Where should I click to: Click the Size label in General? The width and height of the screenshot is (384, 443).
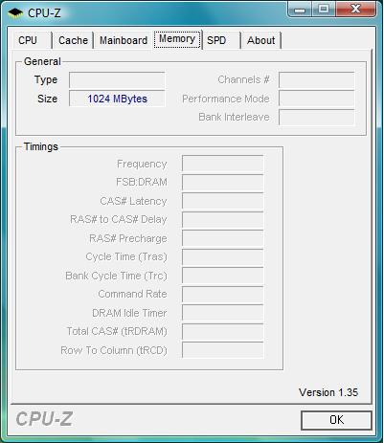(47, 99)
